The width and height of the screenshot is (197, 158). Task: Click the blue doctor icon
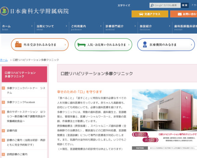[x=145, y=44]
